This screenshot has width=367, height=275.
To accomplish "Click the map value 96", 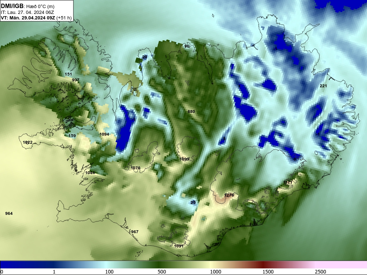I will coord(187,46).
